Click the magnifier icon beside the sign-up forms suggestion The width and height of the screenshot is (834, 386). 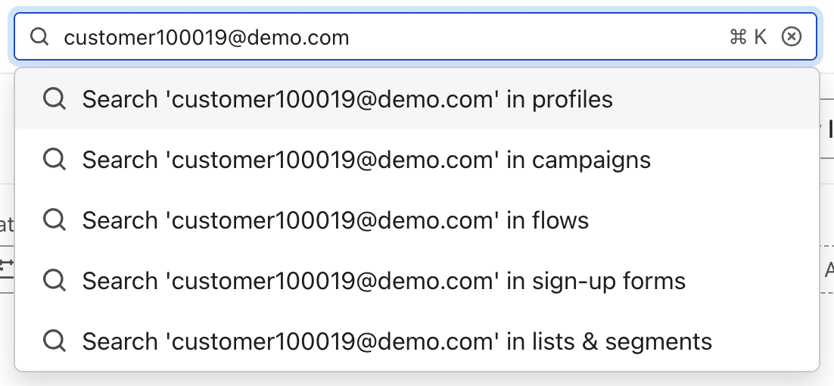point(54,281)
